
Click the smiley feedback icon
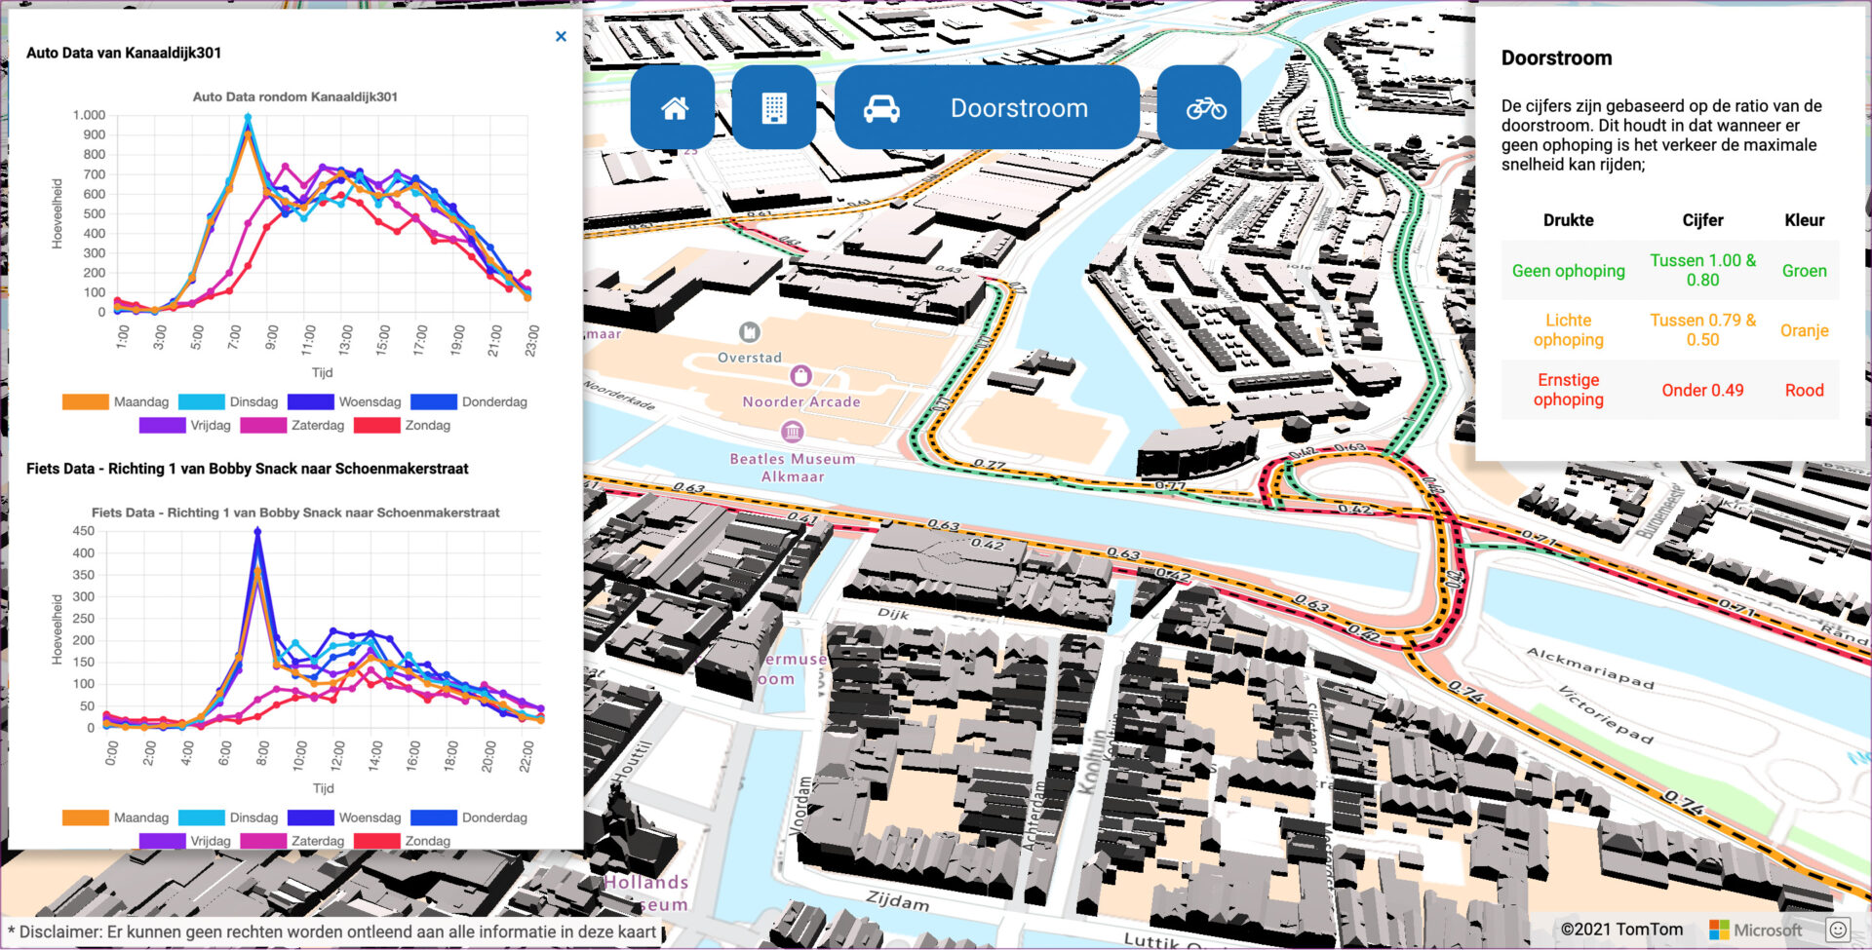coord(1838,930)
